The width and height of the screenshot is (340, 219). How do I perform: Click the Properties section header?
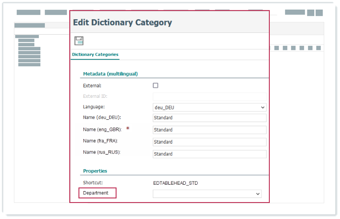point(95,171)
